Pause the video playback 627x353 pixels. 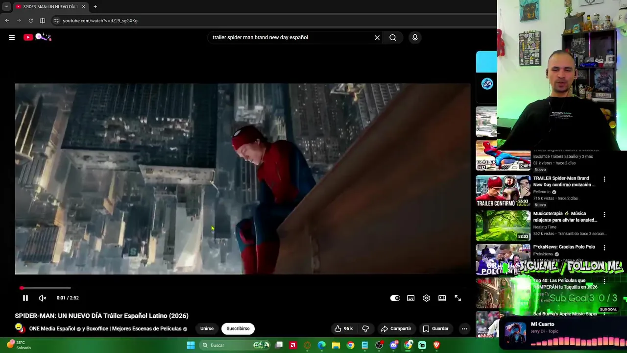coord(25,298)
